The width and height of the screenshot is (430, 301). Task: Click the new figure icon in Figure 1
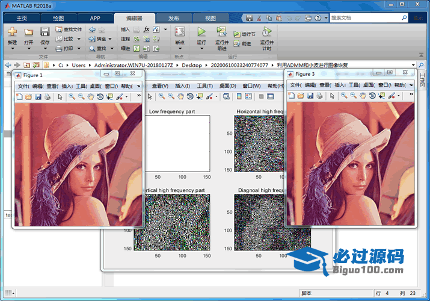(19, 96)
